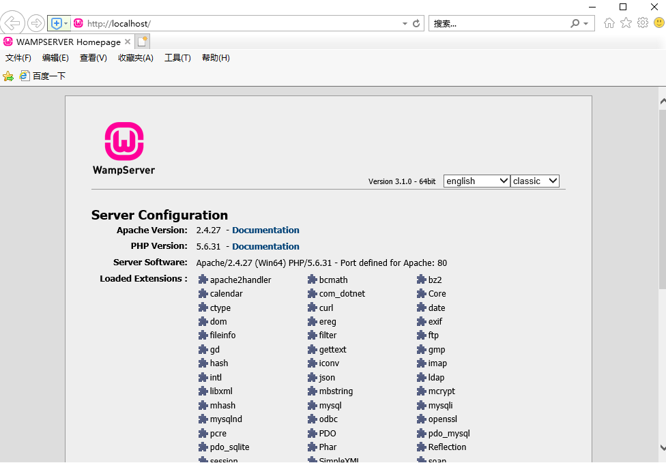Click the mysqlnd extension text

pyautogui.click(x=226, y=419)
